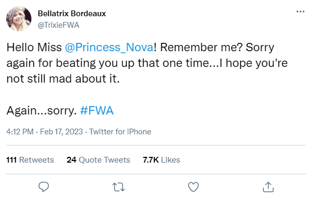Open the #FWA hashtag
The height and width of the screenshot is (206, 312).
97,110
